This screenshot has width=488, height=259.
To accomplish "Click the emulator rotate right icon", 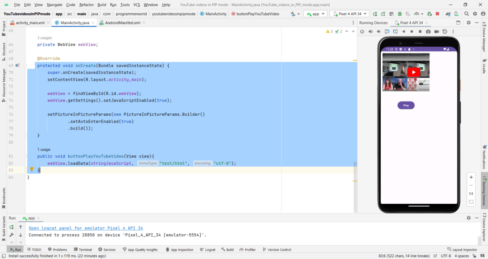I will coord(395,31).
